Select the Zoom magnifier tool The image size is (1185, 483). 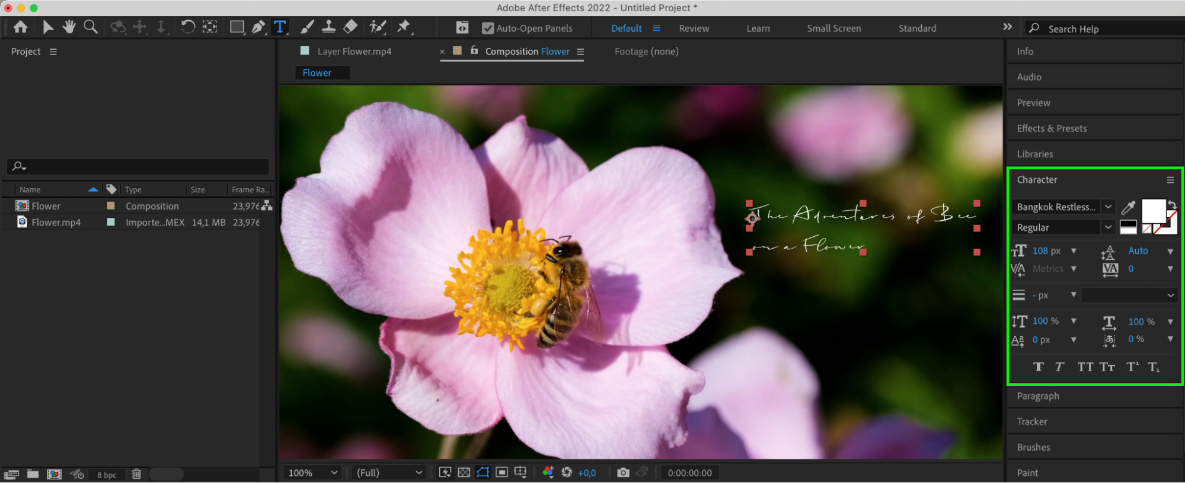(91, 27)
